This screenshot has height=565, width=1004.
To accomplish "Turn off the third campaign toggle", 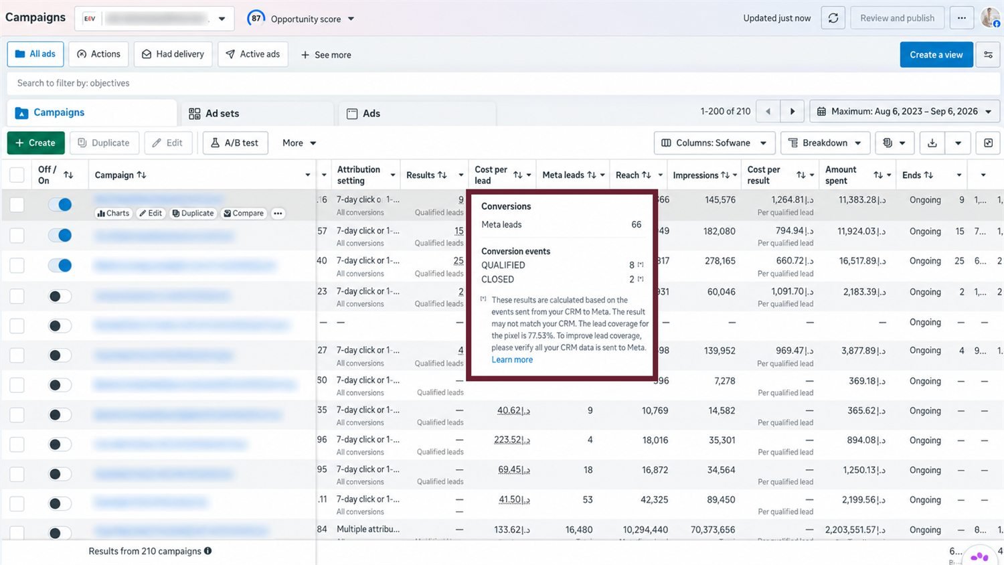I will pos(60,266).
